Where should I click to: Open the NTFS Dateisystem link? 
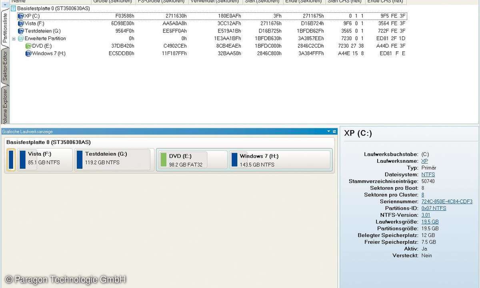(428, 174)
